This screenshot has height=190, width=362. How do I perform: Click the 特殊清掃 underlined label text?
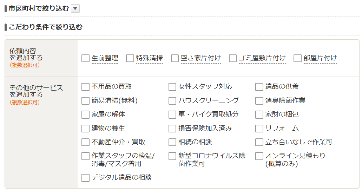[x=150, y=58]
